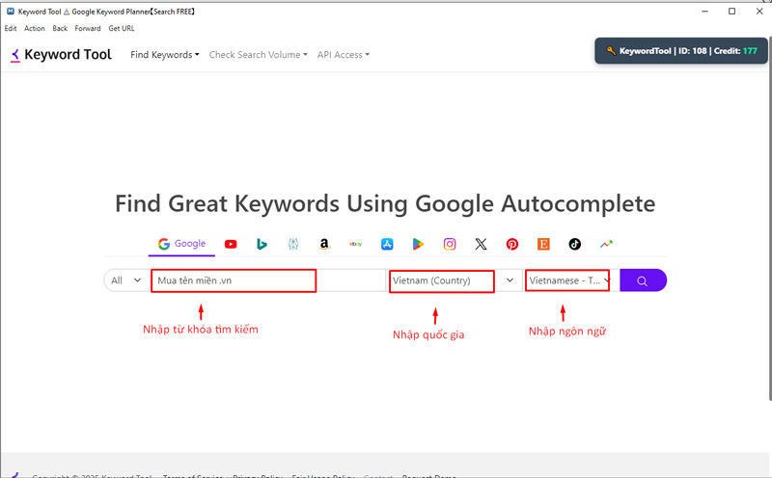
Task: Open the Action menu in menu bar
Action: [x=35, y=29]
